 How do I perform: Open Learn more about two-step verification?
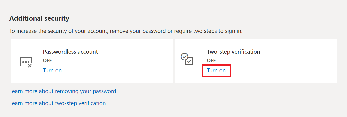[57, 103]
